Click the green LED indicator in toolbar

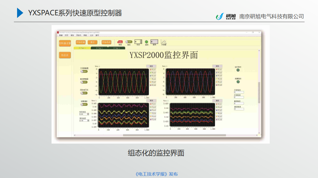(x=146, y=42)
